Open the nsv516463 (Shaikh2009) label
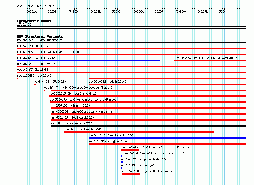This screenshot has width=254, height=185. point(82,129)
